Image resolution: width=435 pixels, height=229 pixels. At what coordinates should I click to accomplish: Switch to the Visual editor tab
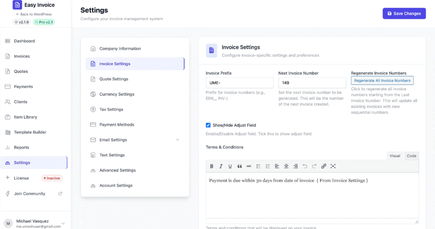[x=395, y=156]
